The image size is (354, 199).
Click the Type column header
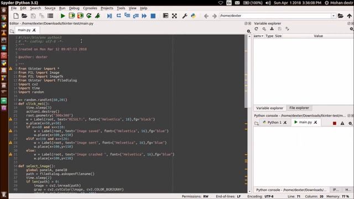point(269,36)
